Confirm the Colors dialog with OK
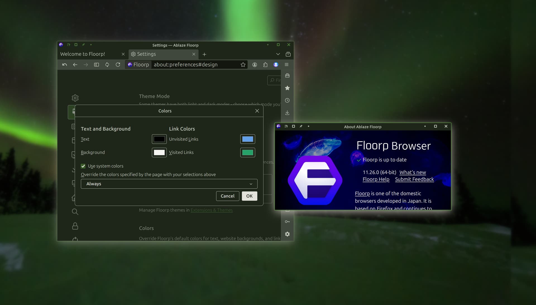Viewport: 536px width, 305px height. point(250,196)
